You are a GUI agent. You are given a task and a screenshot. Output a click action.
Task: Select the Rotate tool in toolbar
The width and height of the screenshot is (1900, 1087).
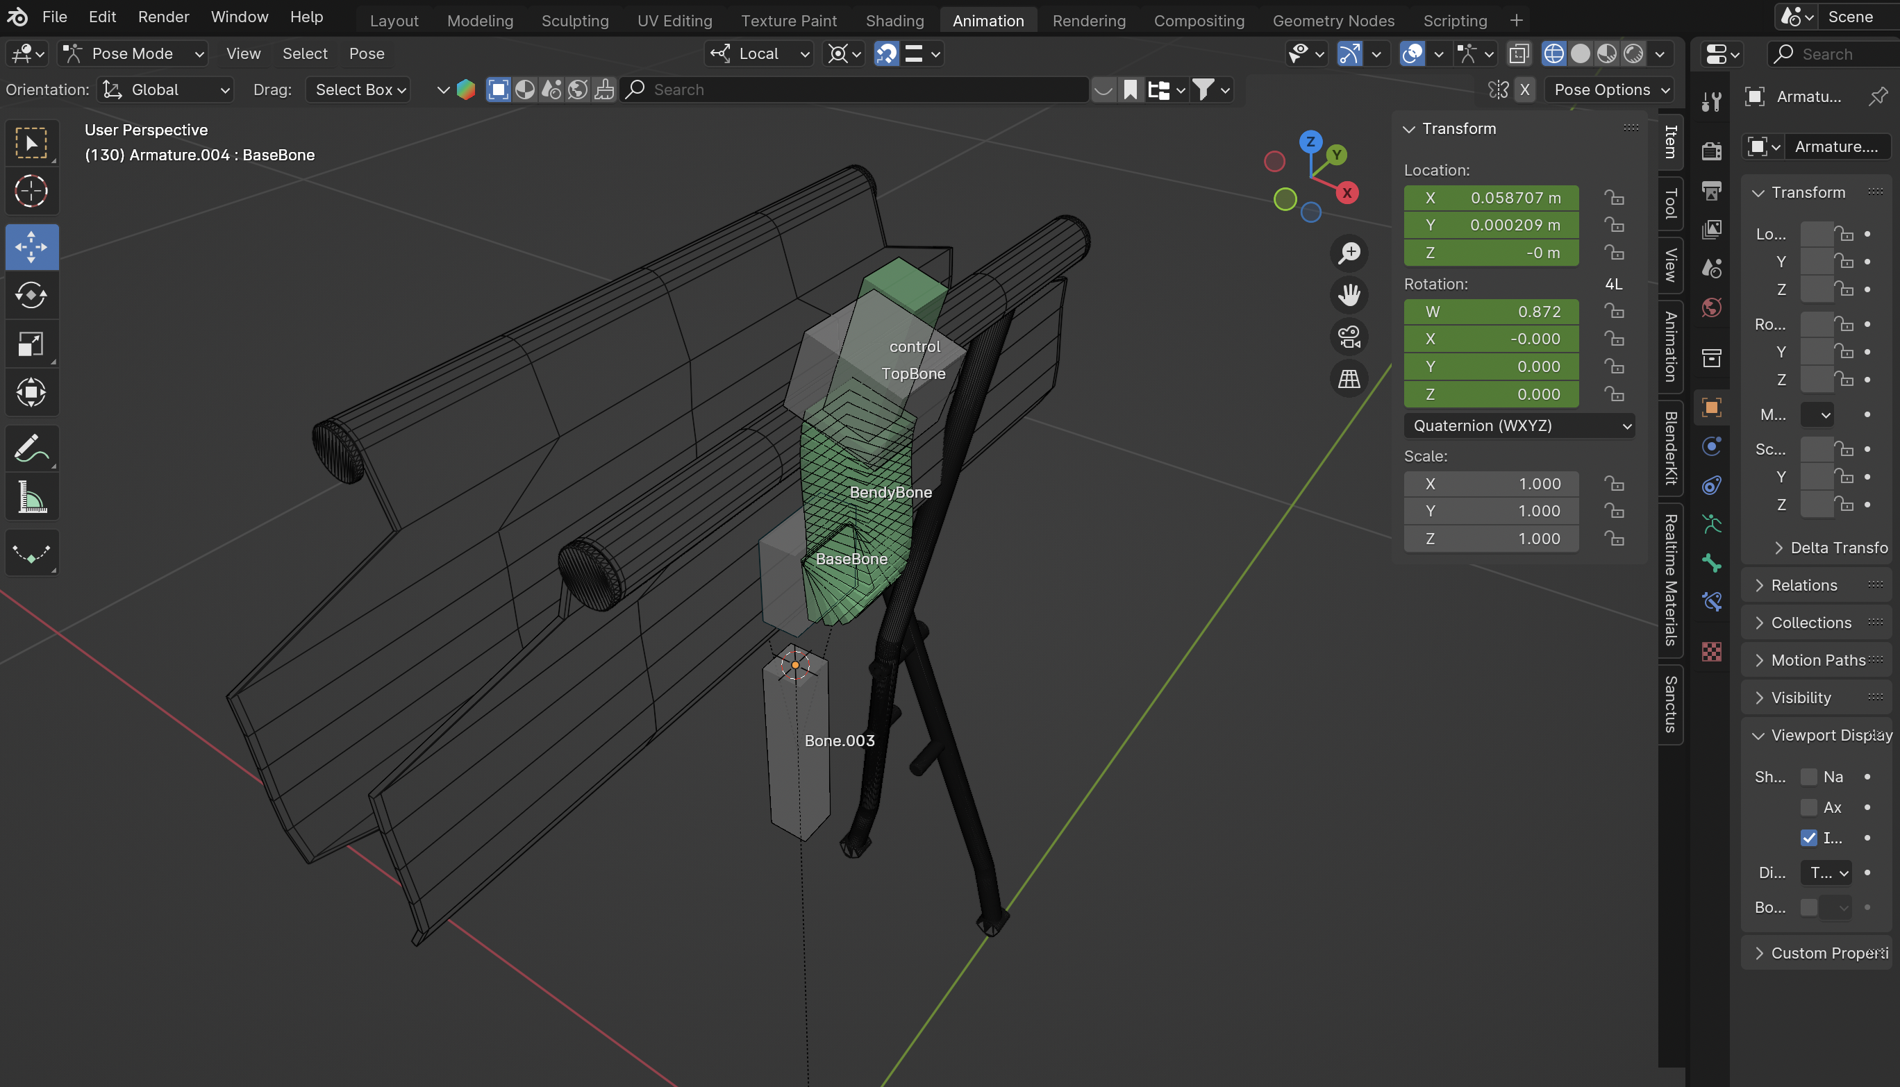pyautogui.click(x=31, y=295)
